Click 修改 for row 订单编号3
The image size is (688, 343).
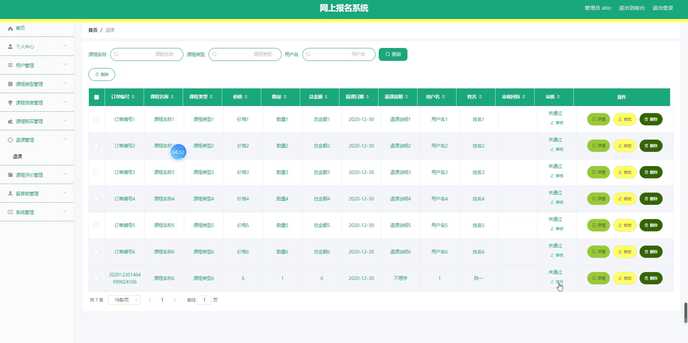click(x=625, y=173)
